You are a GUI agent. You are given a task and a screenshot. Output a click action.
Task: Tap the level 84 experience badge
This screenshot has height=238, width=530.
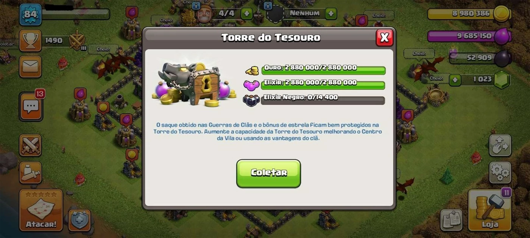point(30,15)
